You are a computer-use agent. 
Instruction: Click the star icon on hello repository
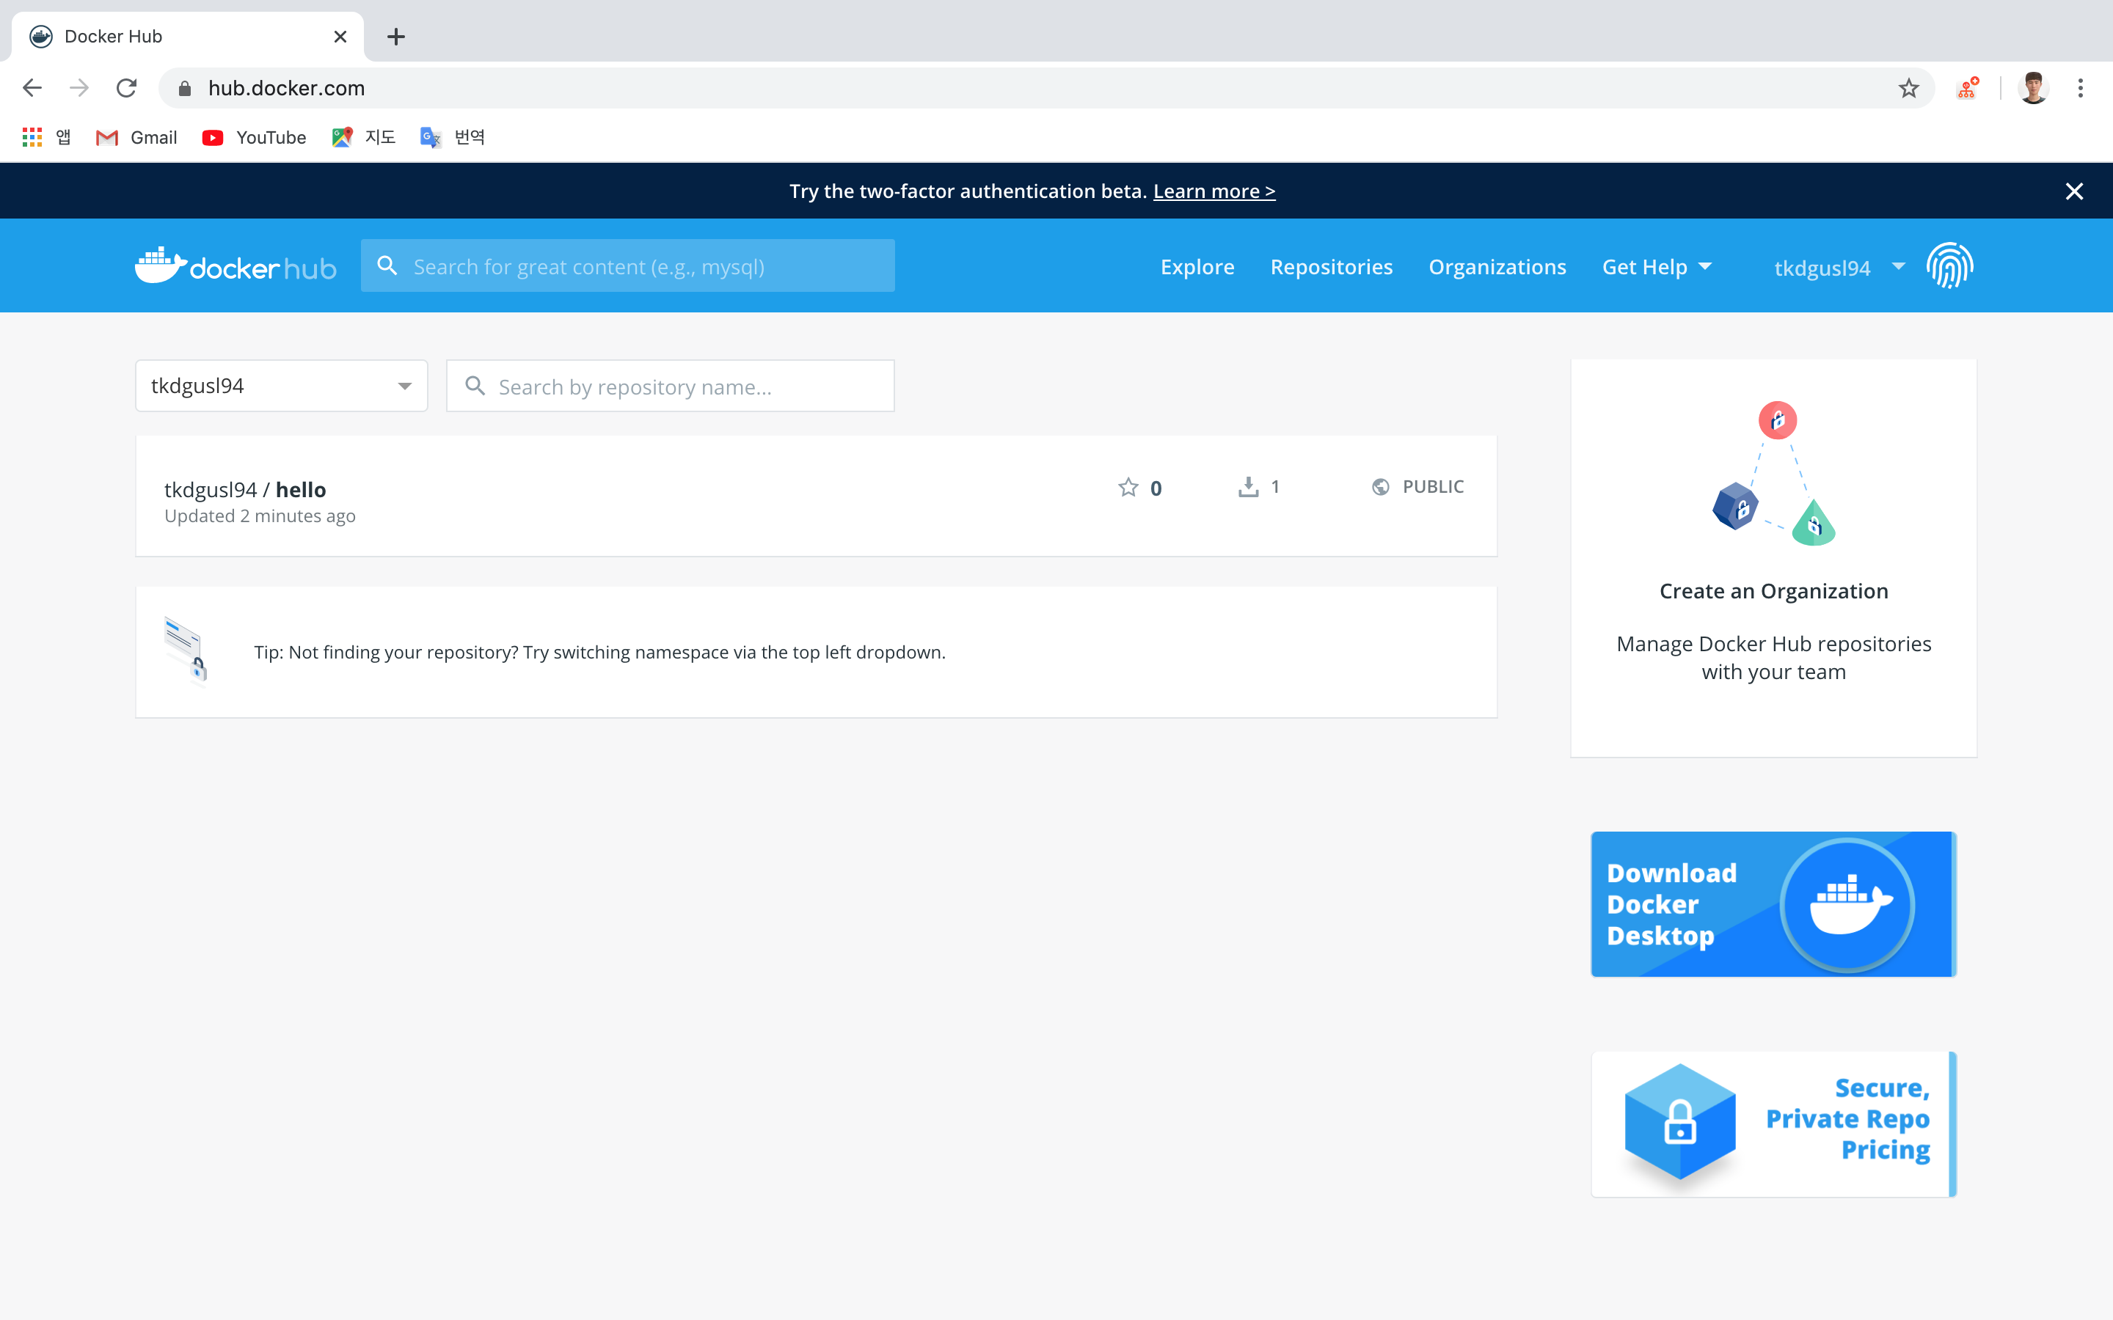tap(1128, 487)
